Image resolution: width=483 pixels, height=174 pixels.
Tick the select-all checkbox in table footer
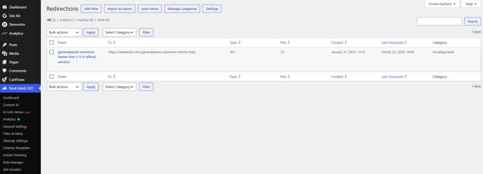51,77
